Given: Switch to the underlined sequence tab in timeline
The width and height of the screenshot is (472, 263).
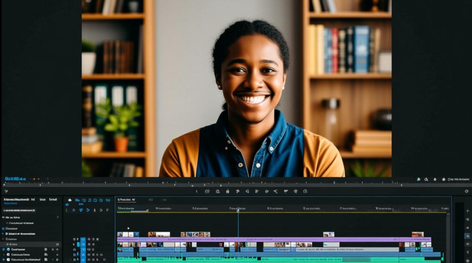Looking at the screenshot, I should pos(126,200).
